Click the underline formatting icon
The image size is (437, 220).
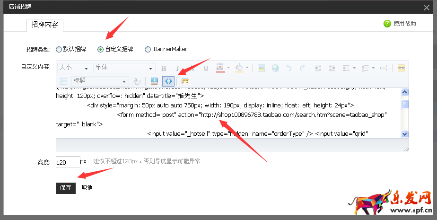tap(206, 68)
